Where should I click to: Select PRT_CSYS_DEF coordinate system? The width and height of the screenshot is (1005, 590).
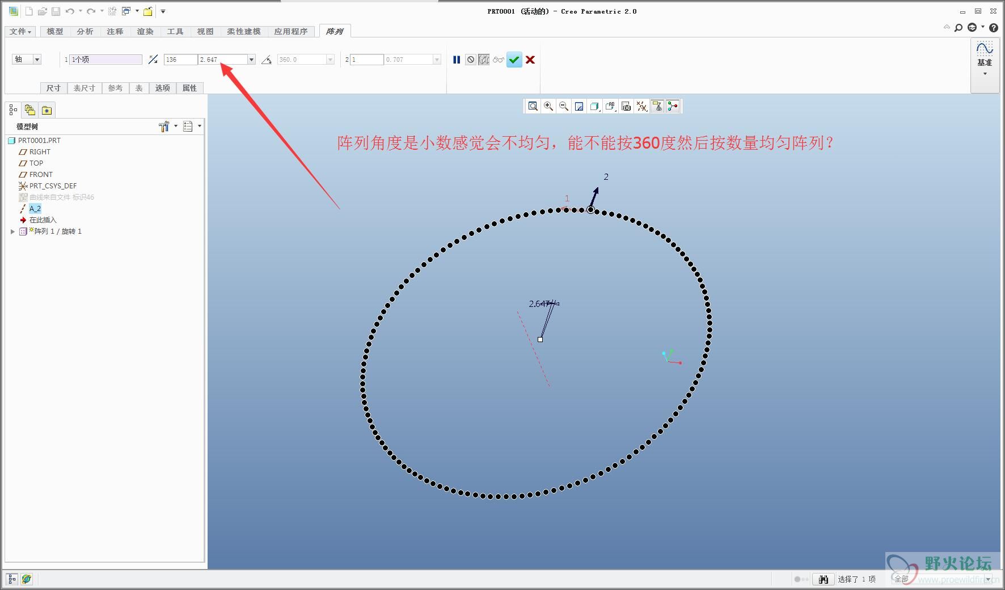click(48, 186)
